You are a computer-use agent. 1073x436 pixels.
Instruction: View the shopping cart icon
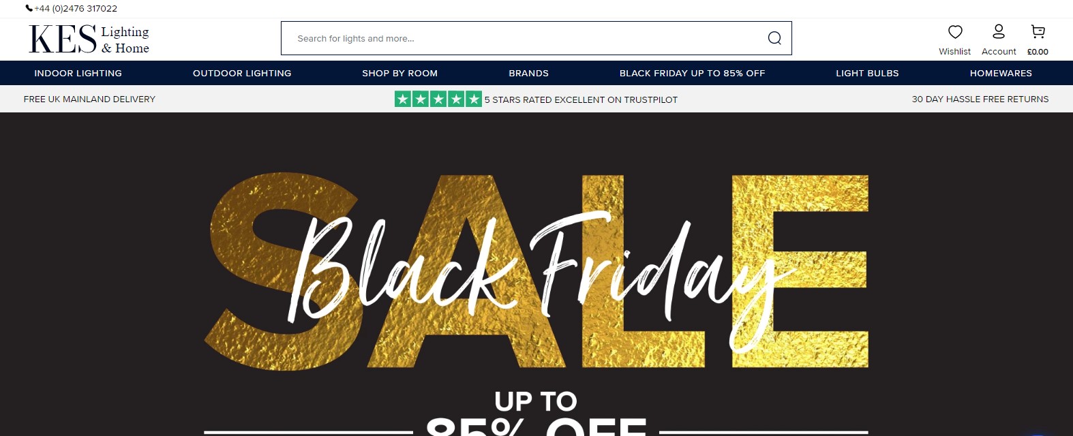pos(1038,31)
